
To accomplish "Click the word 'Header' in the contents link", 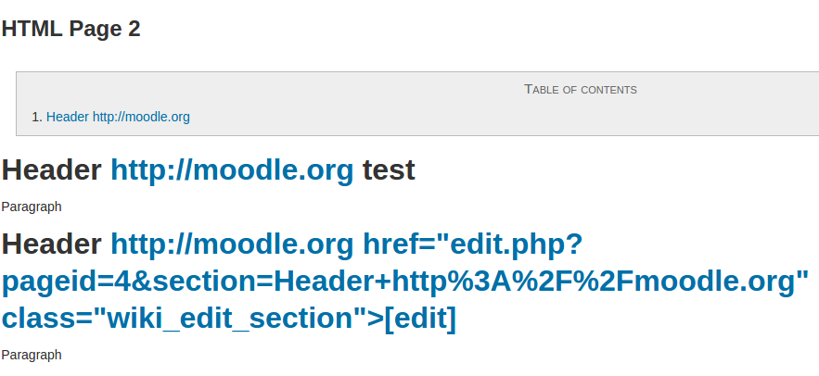I will pyautogui.click(x=68, y=117).
